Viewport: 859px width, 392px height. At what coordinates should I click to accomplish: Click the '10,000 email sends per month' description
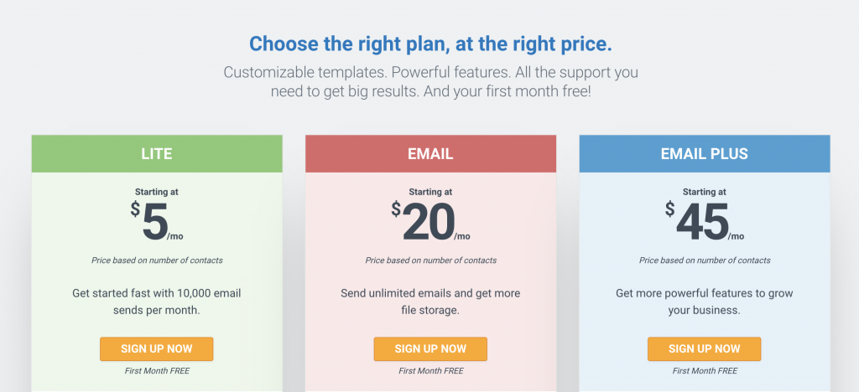tap(157, 302)
